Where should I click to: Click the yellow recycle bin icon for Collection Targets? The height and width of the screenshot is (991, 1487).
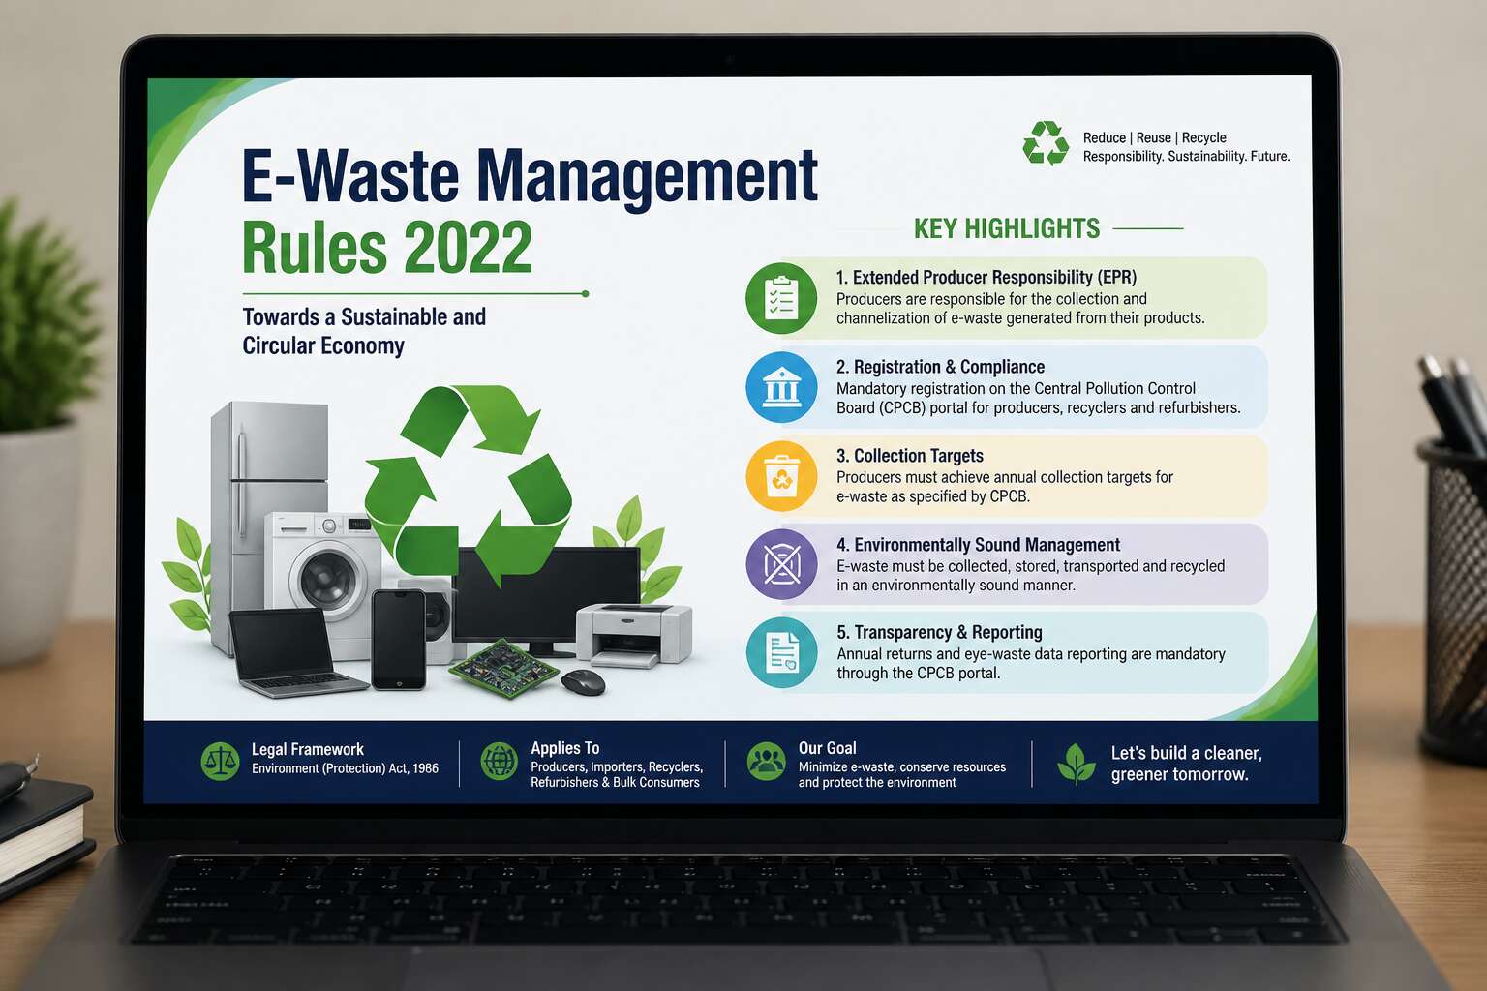pyautogui.click(x=781, y=476)
